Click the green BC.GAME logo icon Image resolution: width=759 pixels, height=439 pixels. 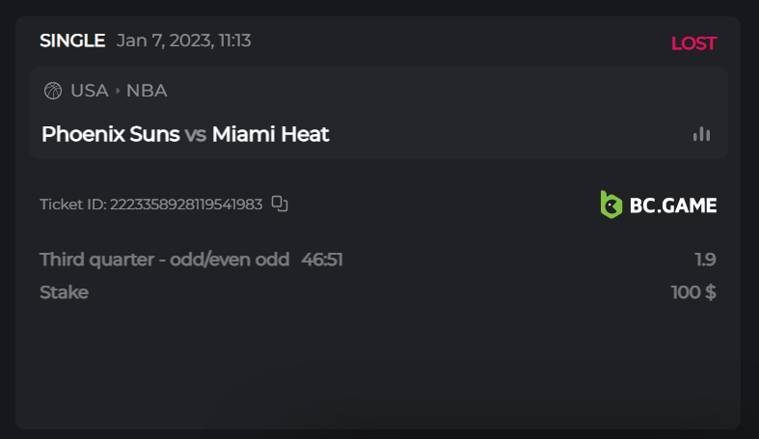(x=610, y=205)
